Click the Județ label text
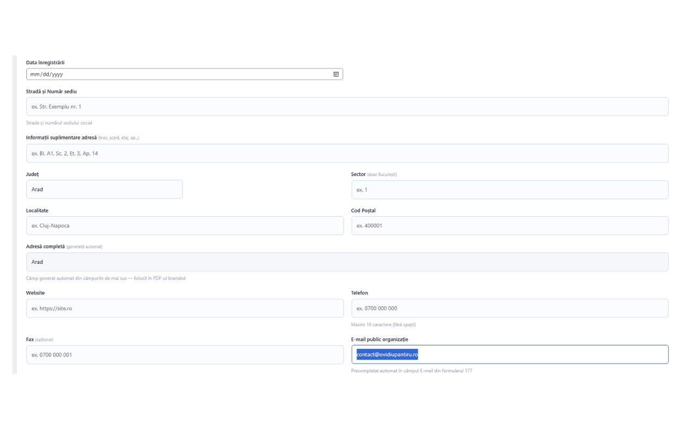Viewport: 687px width, 429px height. (x=32, y=174)
